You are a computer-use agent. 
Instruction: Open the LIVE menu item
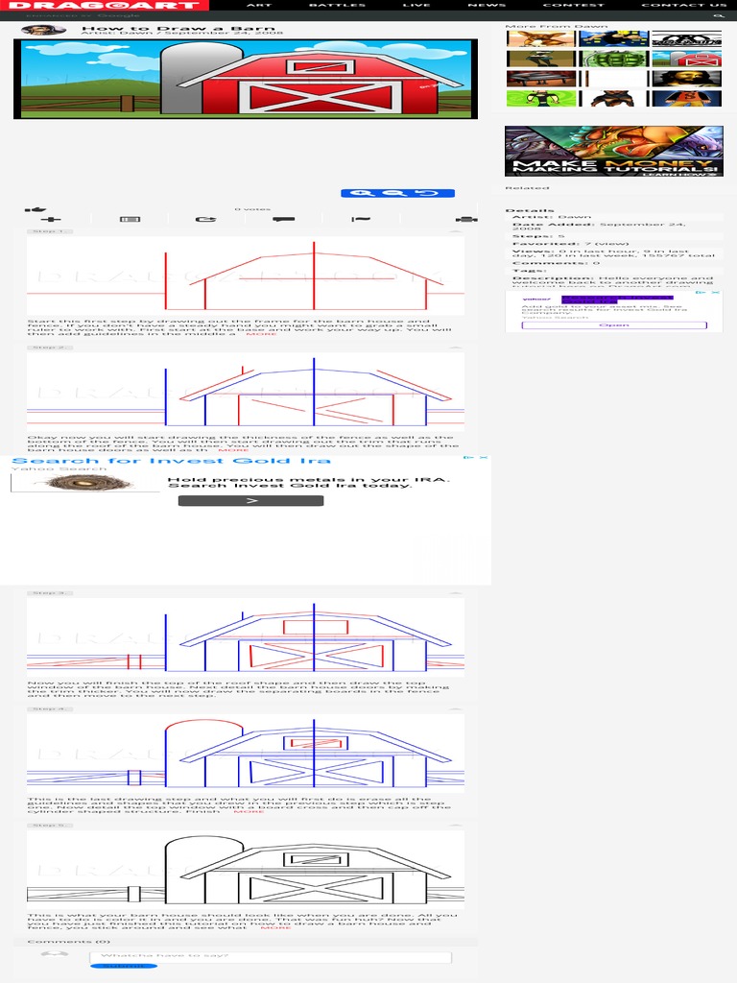click(x=416, y=5)
